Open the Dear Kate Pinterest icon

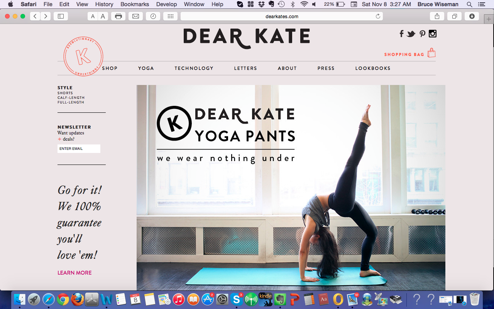click(x=423, y=34)
